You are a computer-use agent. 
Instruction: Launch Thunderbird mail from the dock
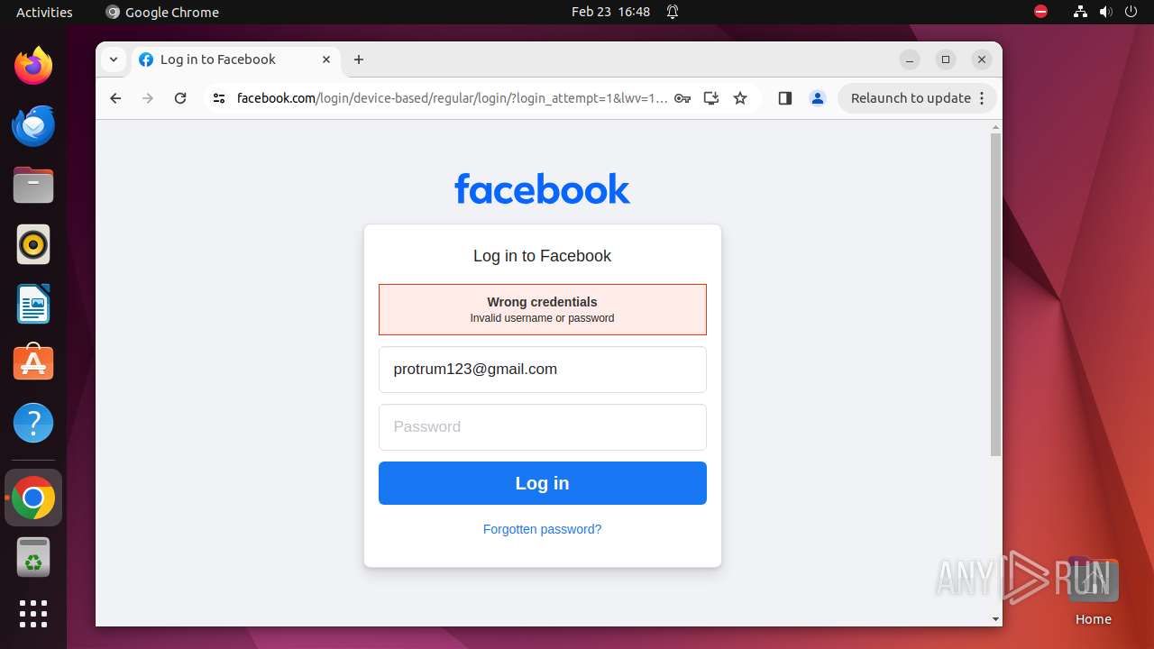tap(33, 125)
